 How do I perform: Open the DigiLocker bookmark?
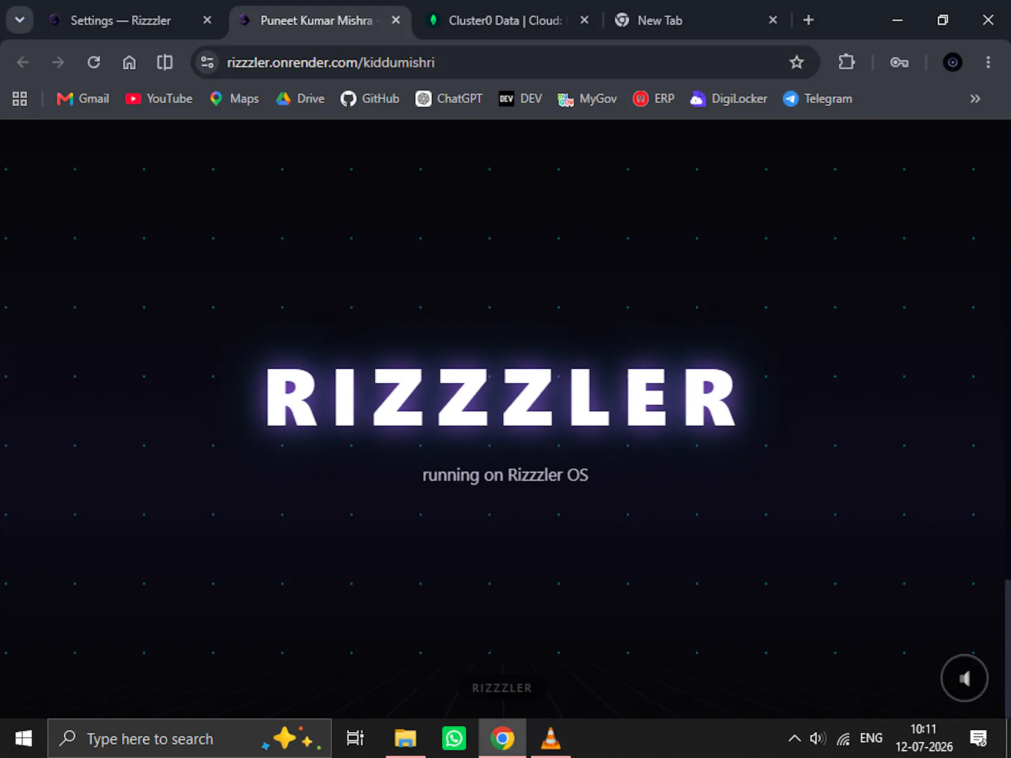coord(729,99)
